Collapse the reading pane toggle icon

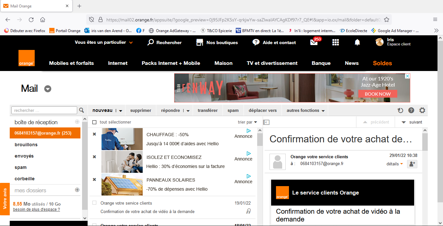pos(266,122)
